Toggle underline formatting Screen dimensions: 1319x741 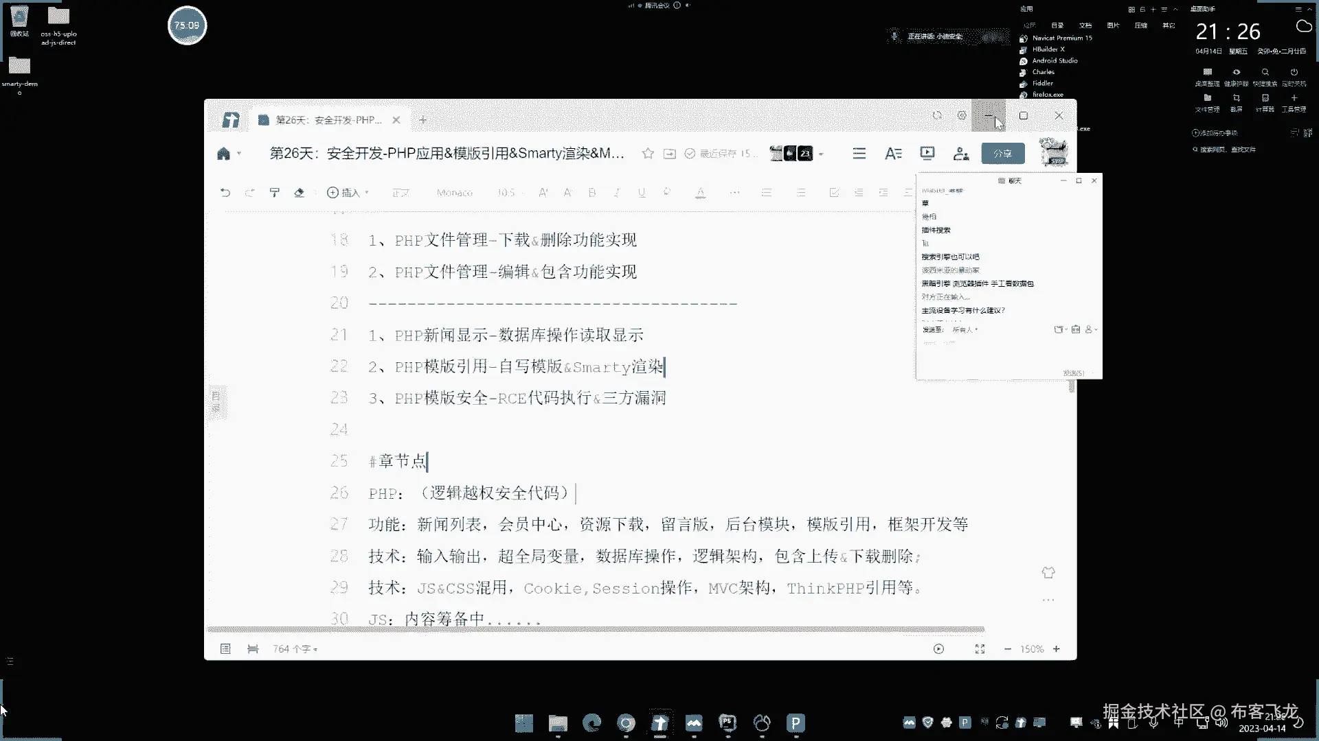click(642, 193)
